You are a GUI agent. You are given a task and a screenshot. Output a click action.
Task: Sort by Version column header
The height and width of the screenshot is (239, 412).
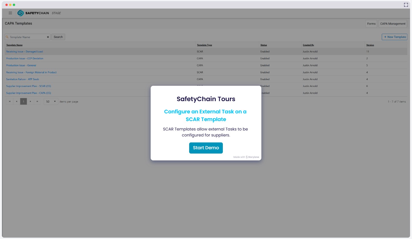(x=370, y=45)
